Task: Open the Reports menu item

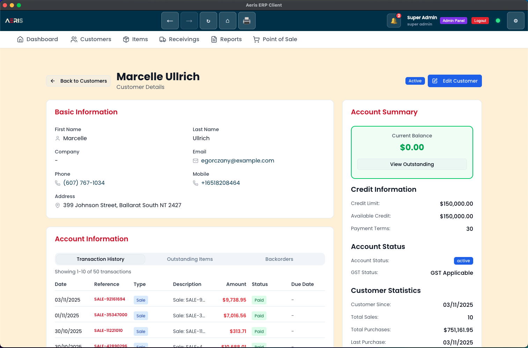Action: pos(226,39)
